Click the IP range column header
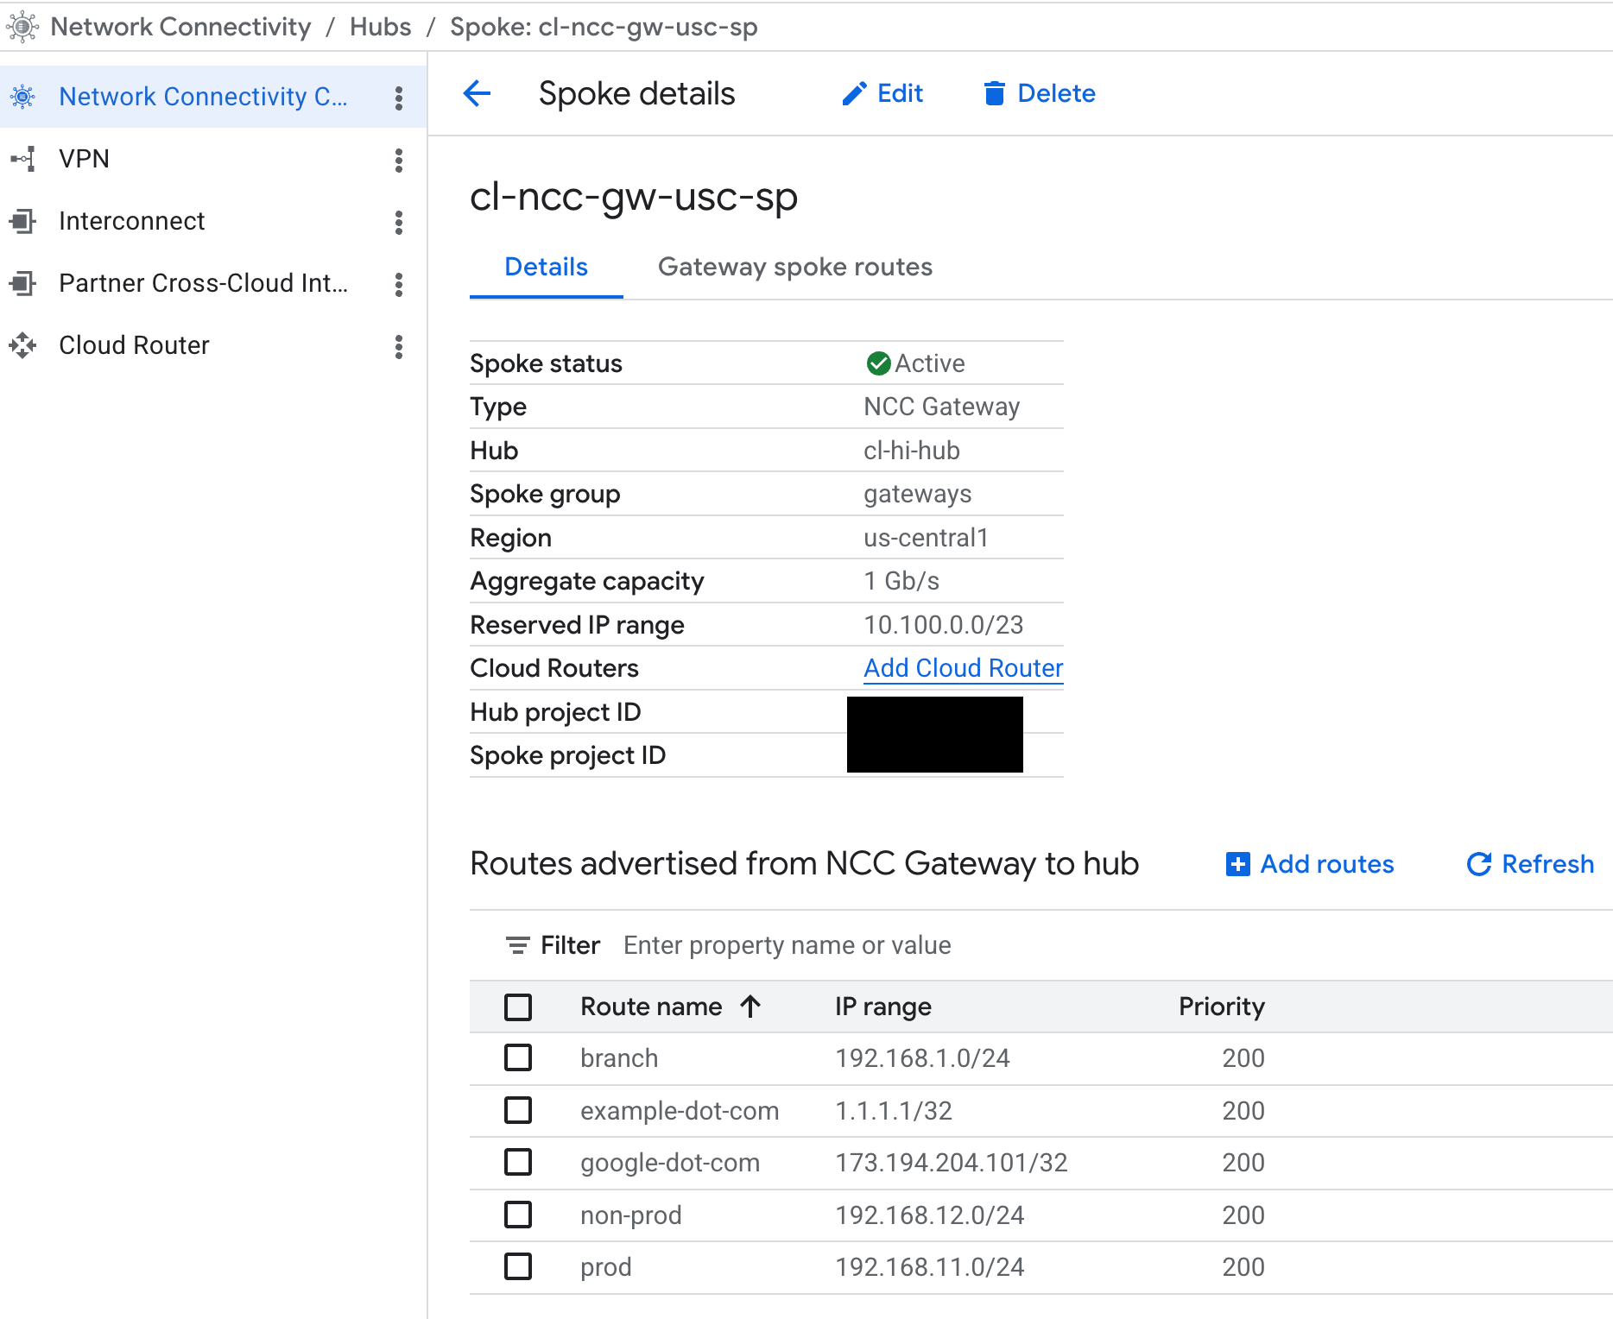This screenshot has width=1613, height=1319. point(882,1007)
